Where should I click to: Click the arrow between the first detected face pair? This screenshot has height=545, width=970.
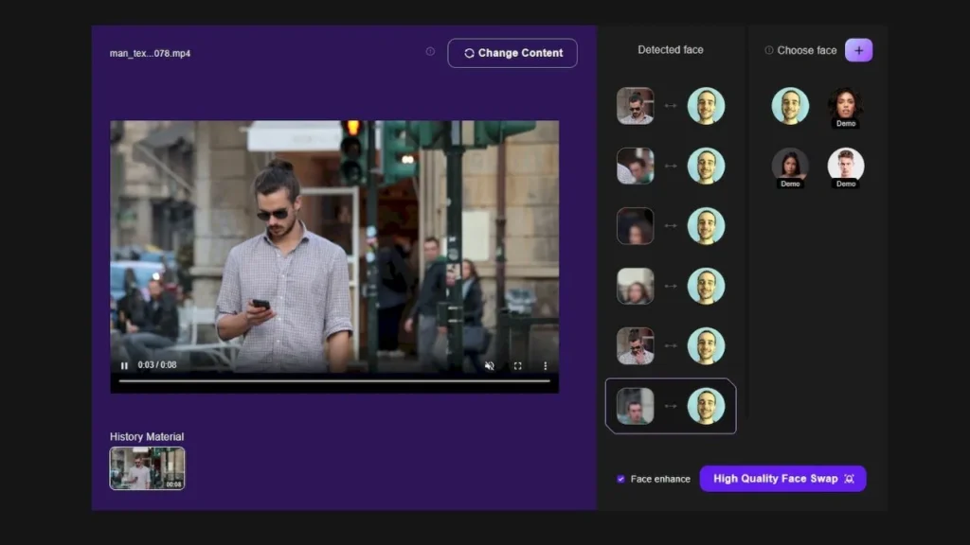coord(671,105)
